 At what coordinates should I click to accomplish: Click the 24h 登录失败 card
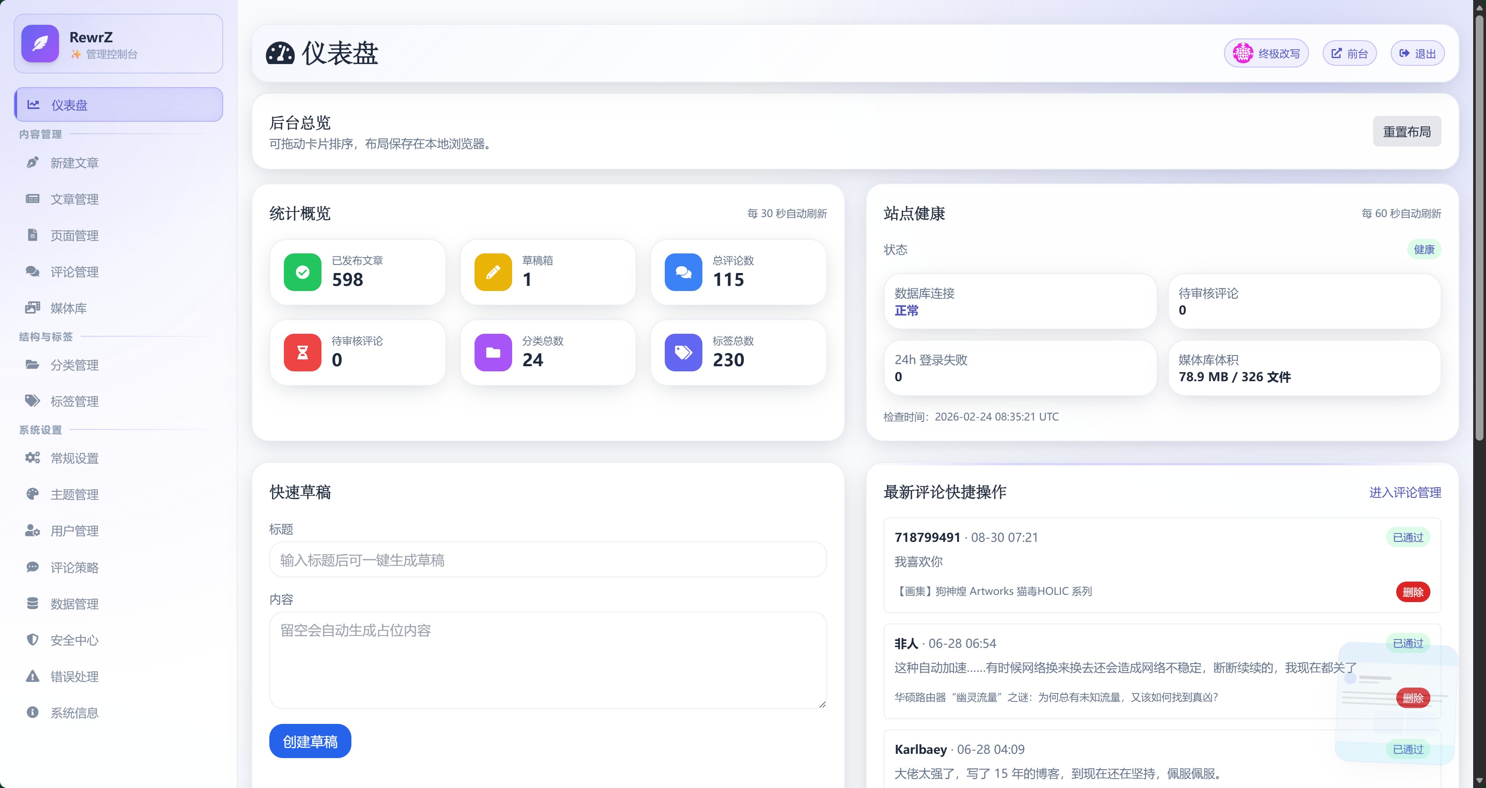tap(1020, 368)
